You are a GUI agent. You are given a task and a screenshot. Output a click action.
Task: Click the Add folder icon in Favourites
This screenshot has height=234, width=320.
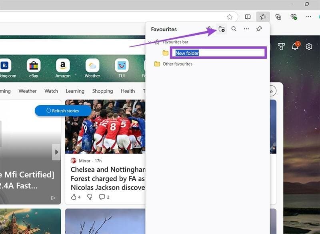pos(222,29)
